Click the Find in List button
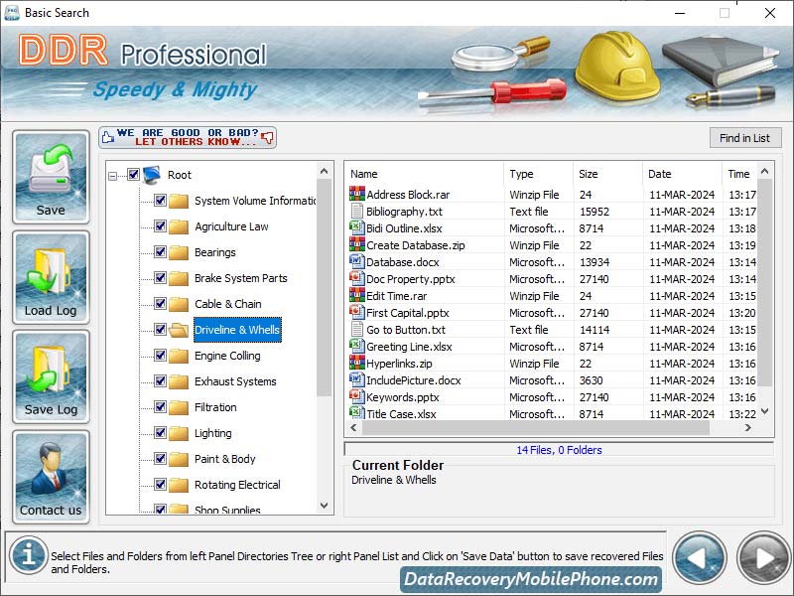The height and width of the screenshot is (596, 794). [x=745, y=137]
